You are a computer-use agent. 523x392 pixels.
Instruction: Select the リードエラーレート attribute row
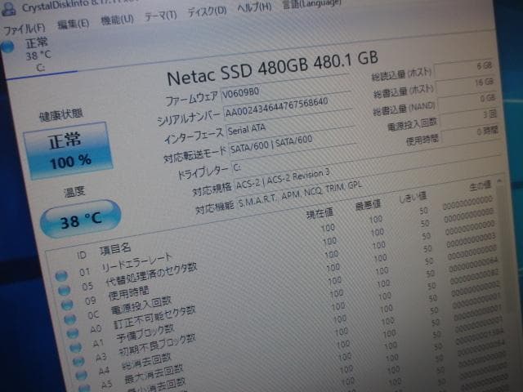pyautogui.click(x=274, y=238)
